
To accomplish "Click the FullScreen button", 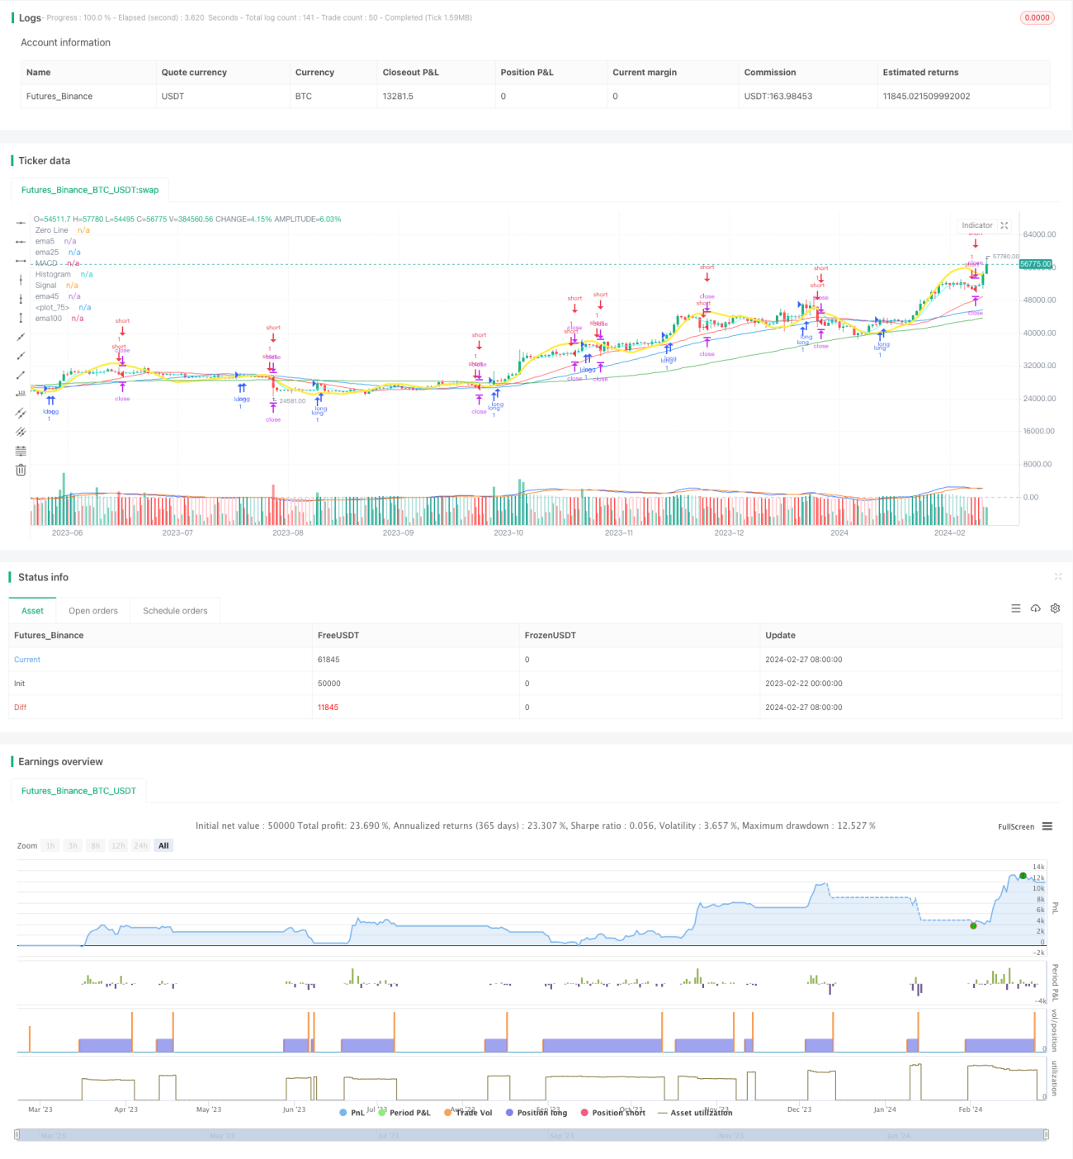I will tap(1016, 826).
